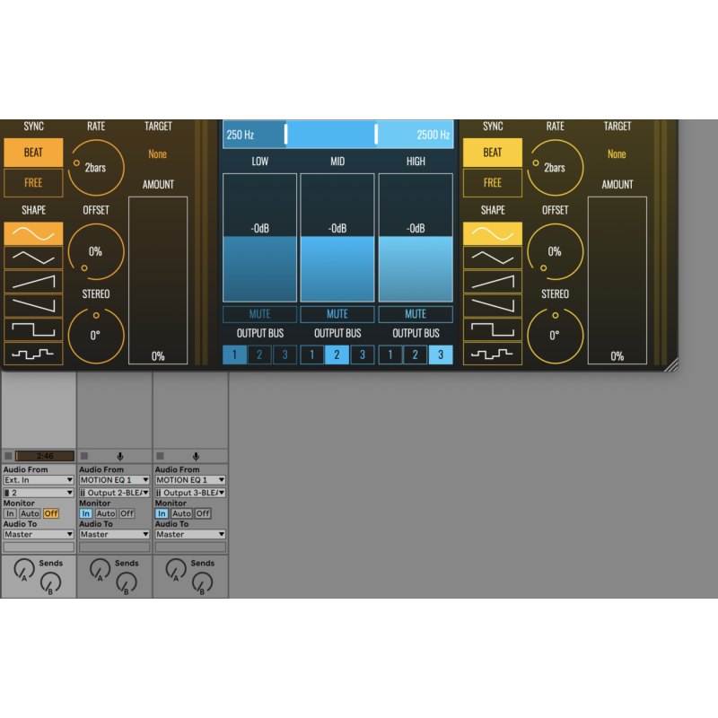Select random step shape in left LFO
The image size is (718, 718).
point(33,354)
